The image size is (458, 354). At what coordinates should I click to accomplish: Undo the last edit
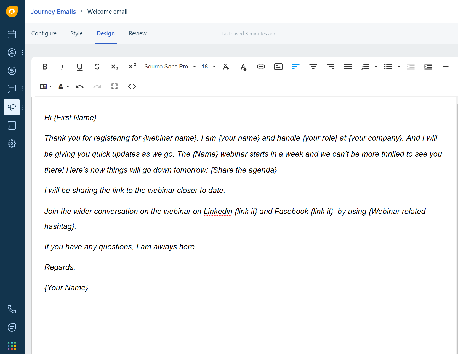coord(80,86)
